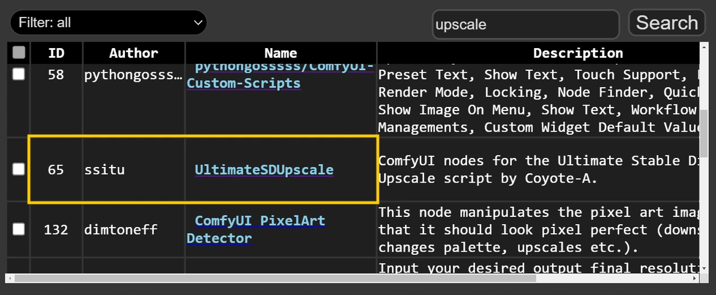The image size is (716, 295).
Task: Click the Author column header
Action: click(133, 53)
